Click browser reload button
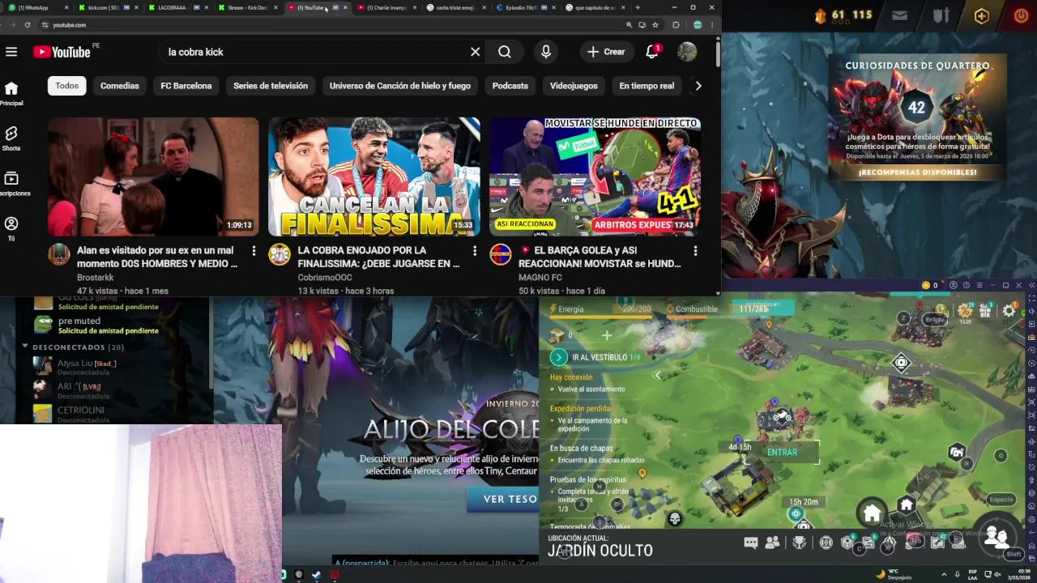 [28, 25]
